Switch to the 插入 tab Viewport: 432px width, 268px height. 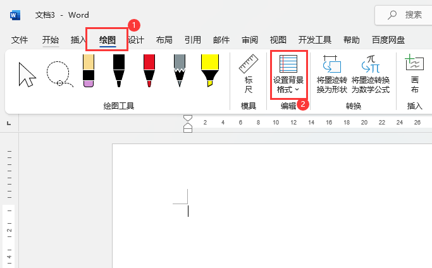(x=78, y=40)
